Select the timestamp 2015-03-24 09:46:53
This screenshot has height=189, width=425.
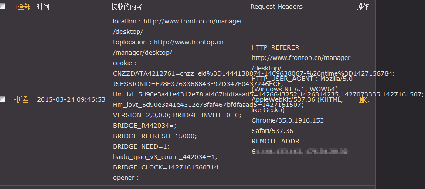71,99
